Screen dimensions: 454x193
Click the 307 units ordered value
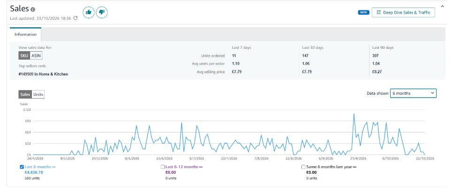coord(376,55)
